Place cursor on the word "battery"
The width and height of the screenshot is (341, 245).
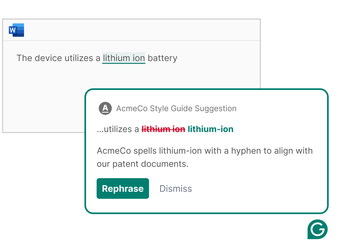162,58
